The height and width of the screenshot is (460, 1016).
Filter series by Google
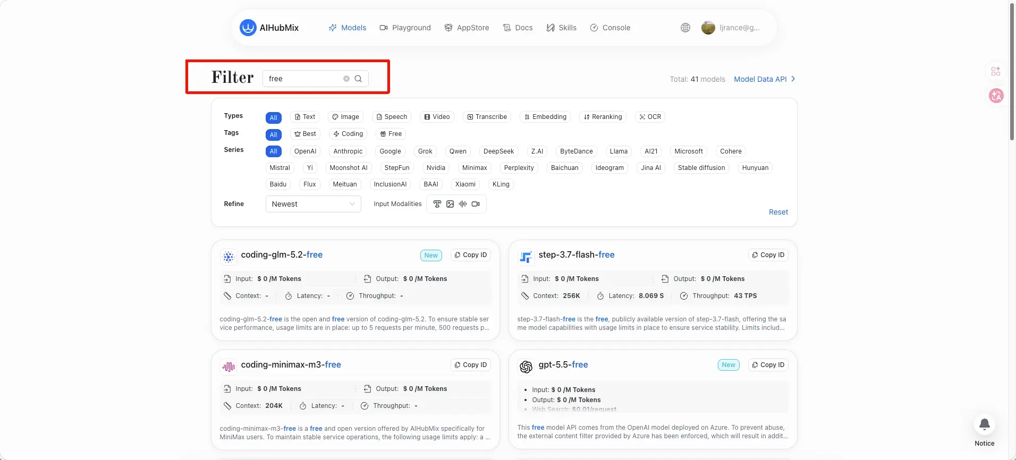point(390,151)
